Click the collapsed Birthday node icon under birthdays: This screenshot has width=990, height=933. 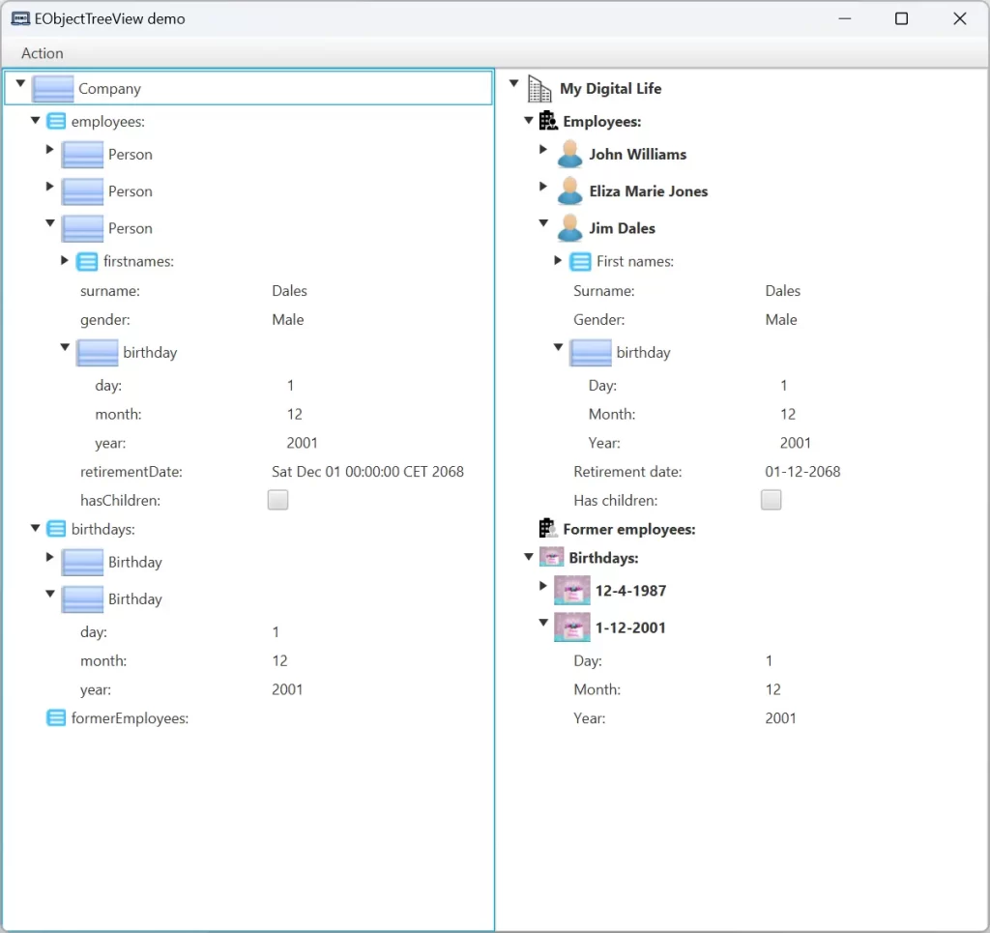point(82,562)
